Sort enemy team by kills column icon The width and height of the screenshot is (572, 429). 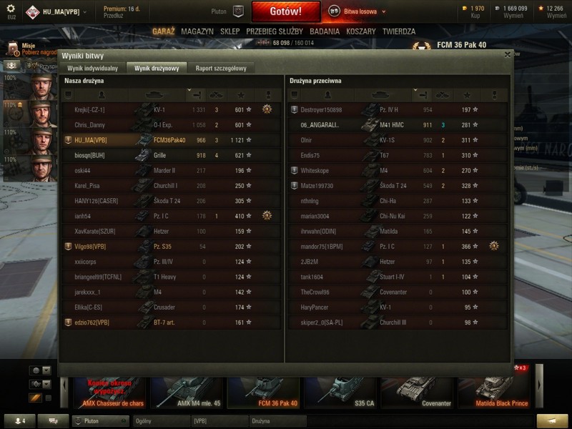[442, 95]
